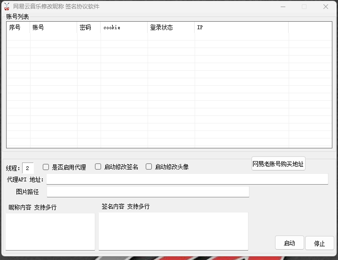Click the app icon in title bar
The image size is (338, 260).
[x=7, y=7]
